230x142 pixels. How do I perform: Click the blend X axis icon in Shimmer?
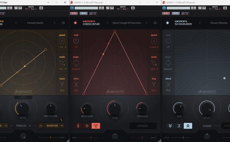tap(168, 85)
